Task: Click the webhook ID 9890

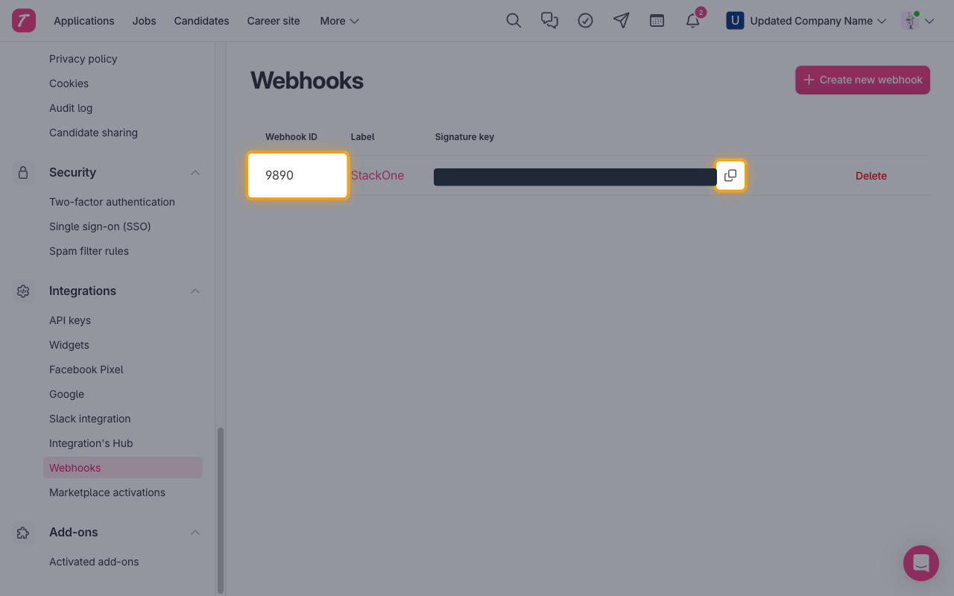Action: 279,175
